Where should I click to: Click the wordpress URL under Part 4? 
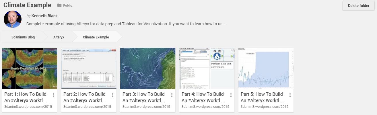pyautogui.click(x=205, y=107)
